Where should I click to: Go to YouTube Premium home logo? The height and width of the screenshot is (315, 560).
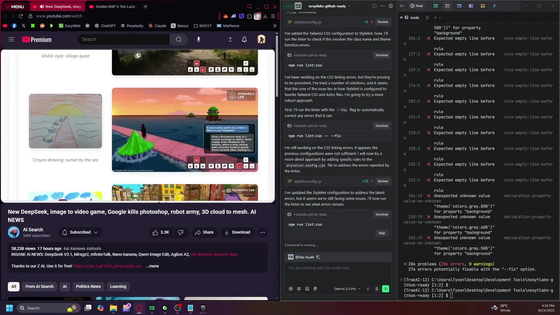(x=37, y=39)
